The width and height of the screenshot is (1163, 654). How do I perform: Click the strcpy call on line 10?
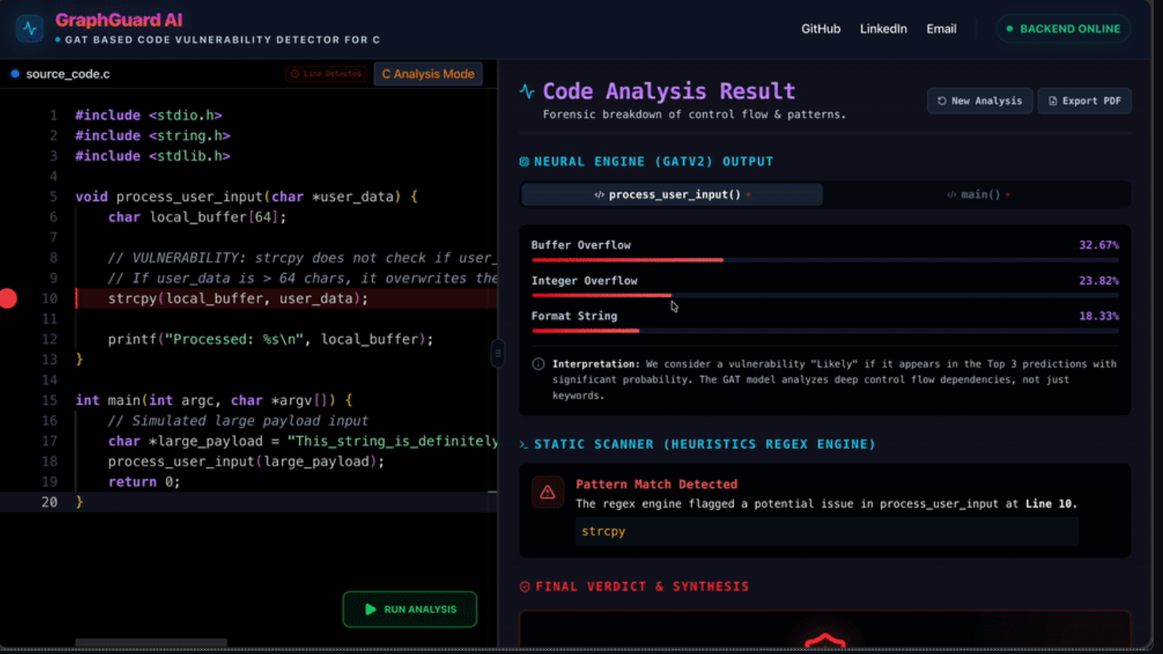(x=238, y=298)
